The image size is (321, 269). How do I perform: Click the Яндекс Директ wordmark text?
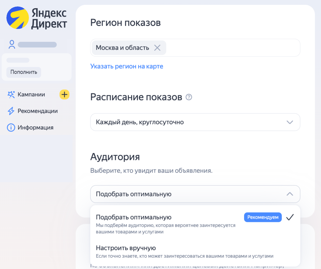49,18
